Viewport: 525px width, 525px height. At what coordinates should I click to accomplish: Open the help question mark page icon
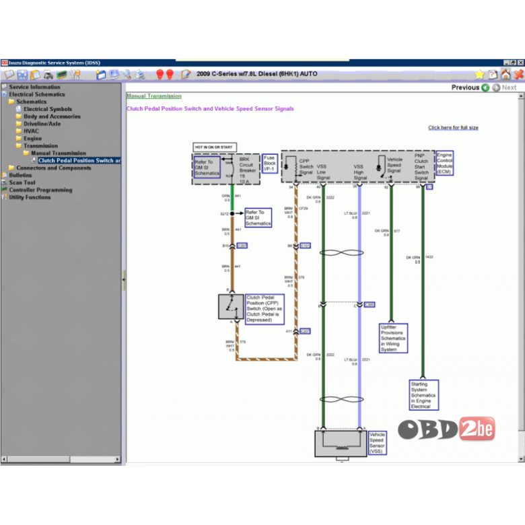click(493, 74)
